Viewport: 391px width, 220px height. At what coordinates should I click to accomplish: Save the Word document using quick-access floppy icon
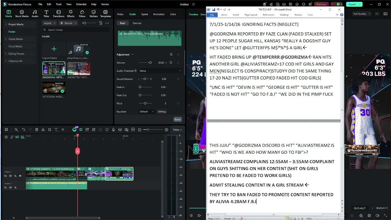pyautogui.click(x=214, y=9)
